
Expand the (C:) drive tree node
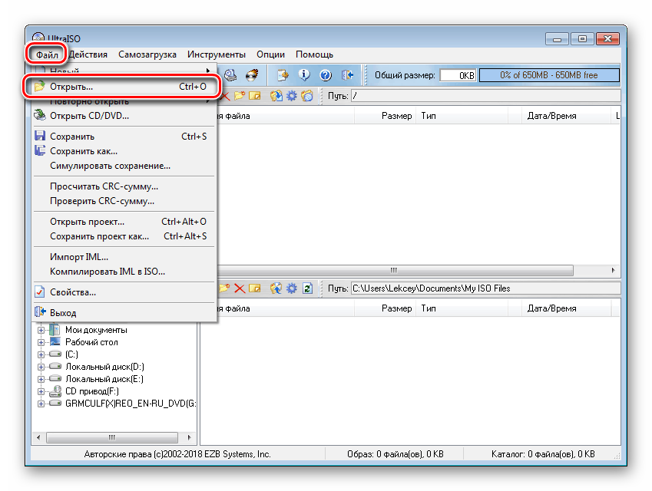tap(41, 354)
